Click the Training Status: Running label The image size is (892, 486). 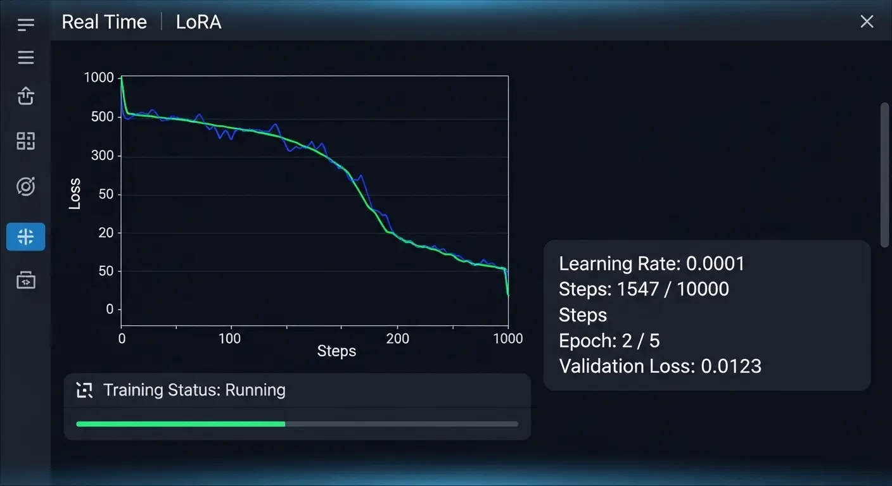pos(194,390)
